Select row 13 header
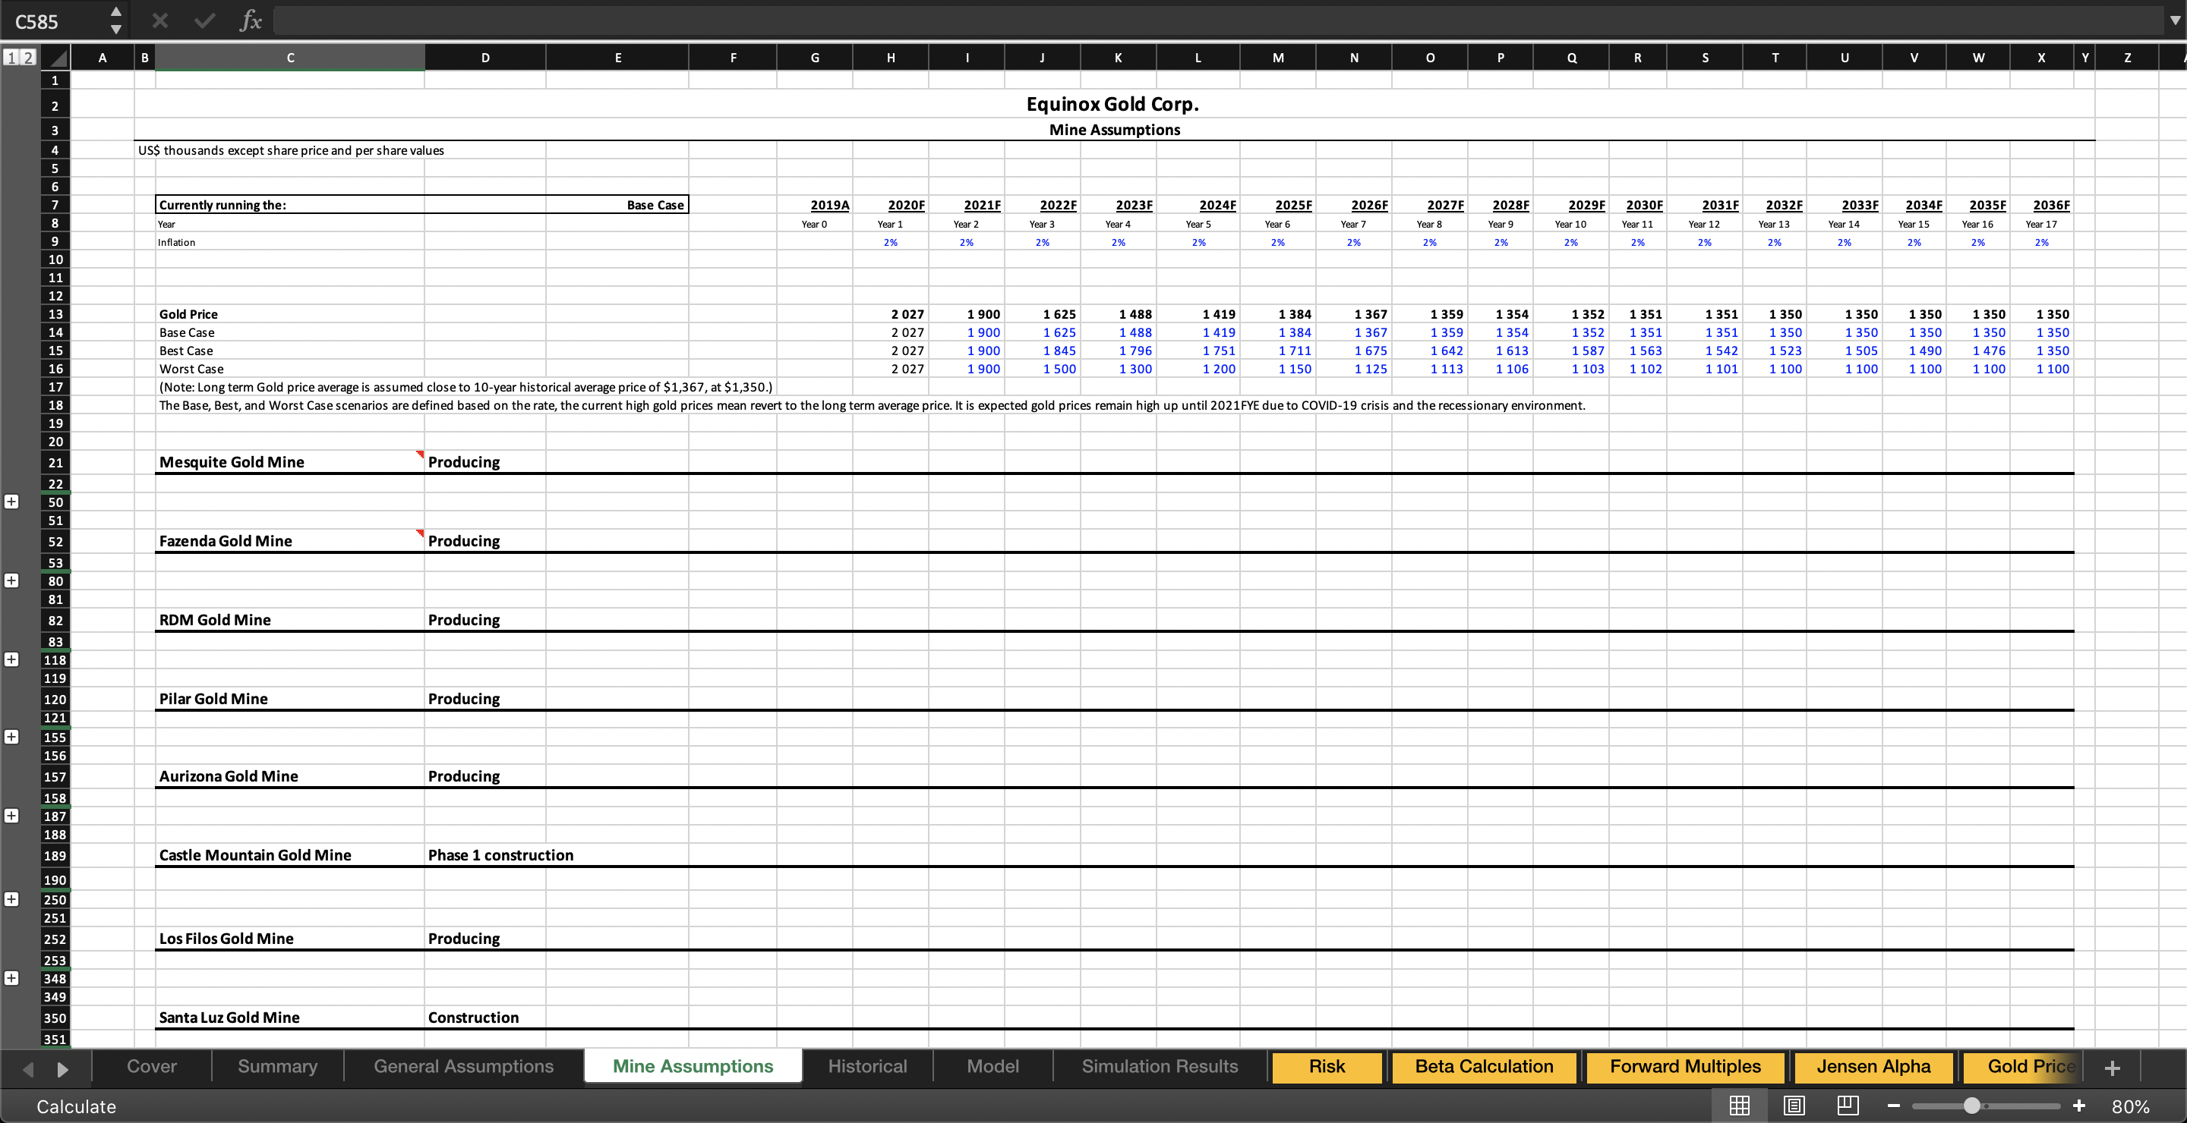The height and width of the screenshot is (1123, 2187). pos(55,314)
